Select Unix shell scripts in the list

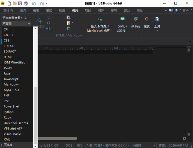tap(18, 123)
